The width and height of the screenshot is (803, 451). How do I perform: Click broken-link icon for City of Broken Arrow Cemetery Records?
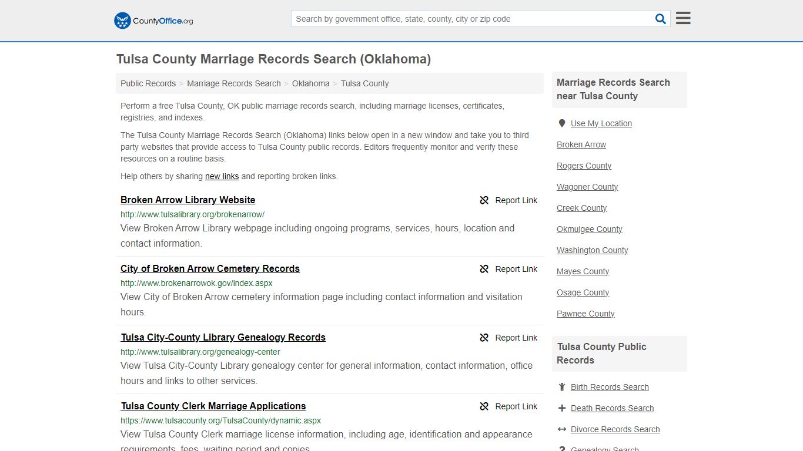(484, 269)
